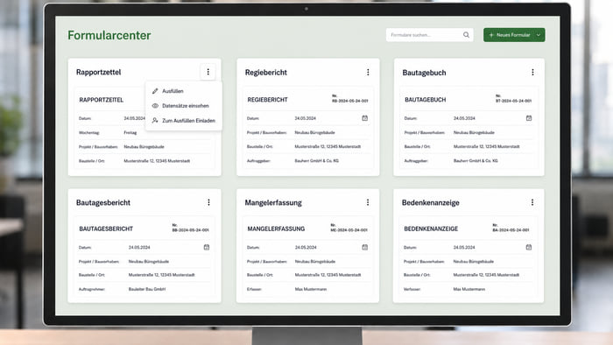Image resolution: width=613 pixels, height=345 pixels.
Task: Open the Bautagesbericht three-dot options menu
Action: (208, 202)
